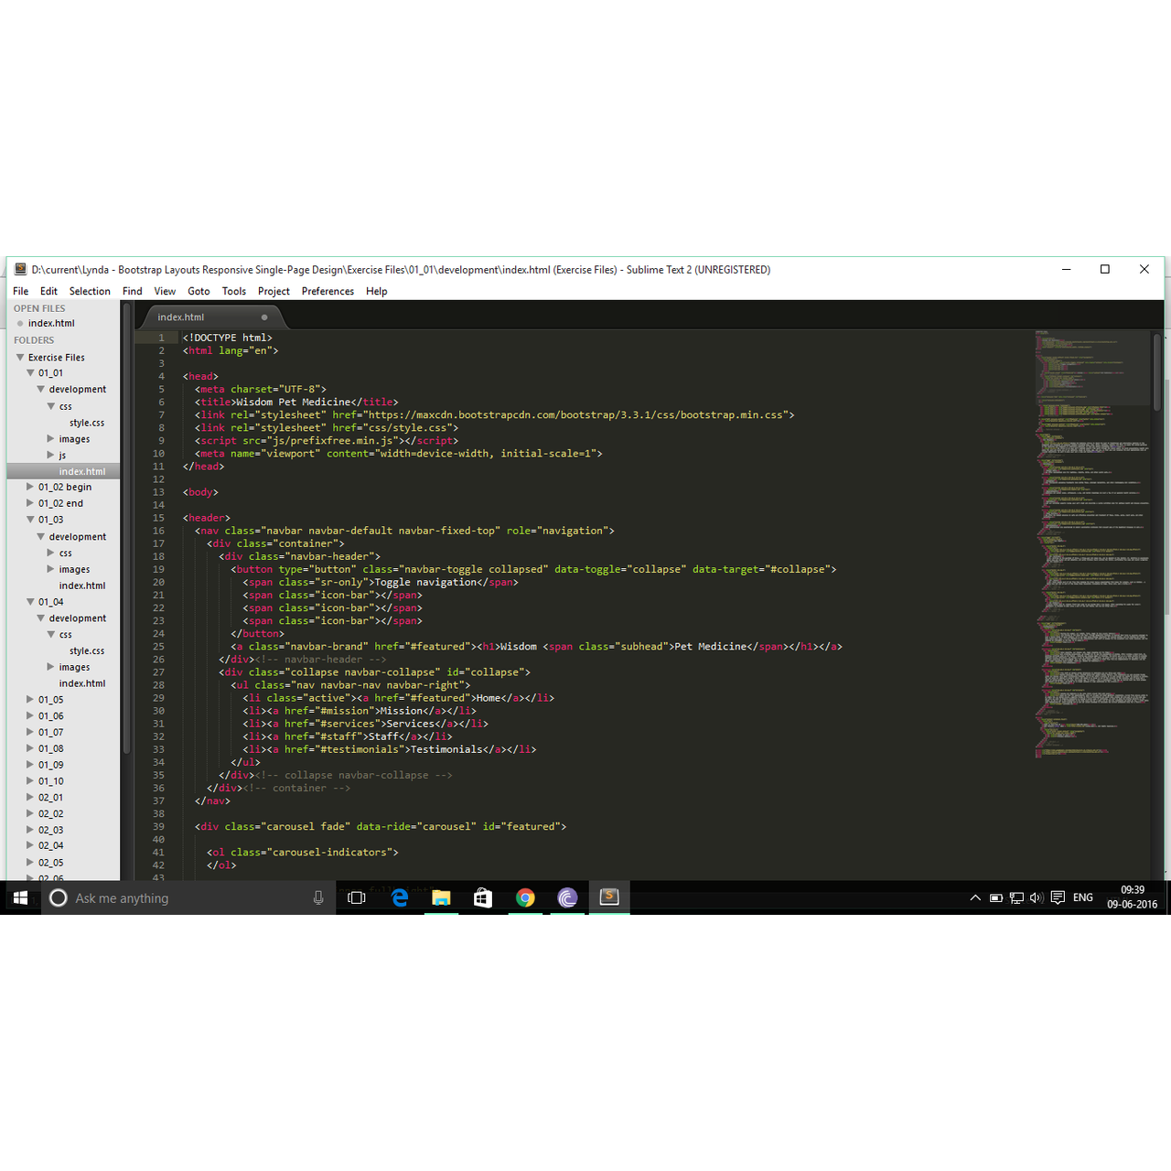Image resolution: width=1171 pixels, height=1171 pixels.
Task: Open the Preferences menu
Action: (x=328, y=291)
